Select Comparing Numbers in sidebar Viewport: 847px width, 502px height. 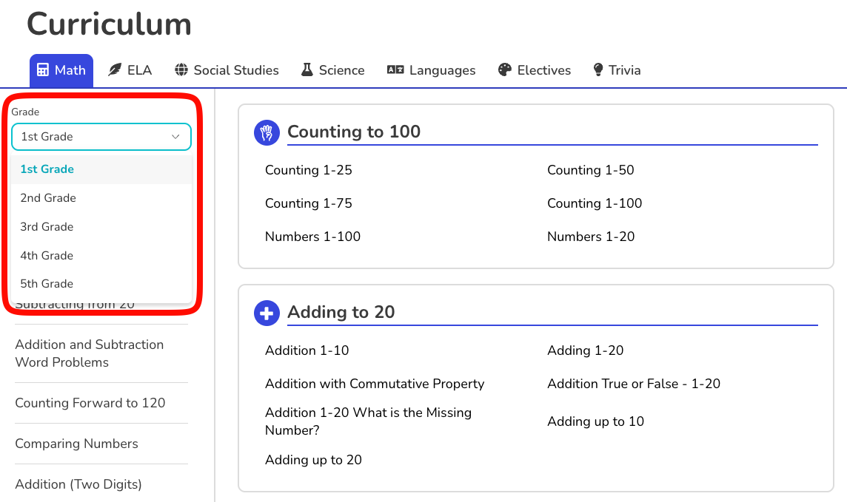(x=77, y=444)
